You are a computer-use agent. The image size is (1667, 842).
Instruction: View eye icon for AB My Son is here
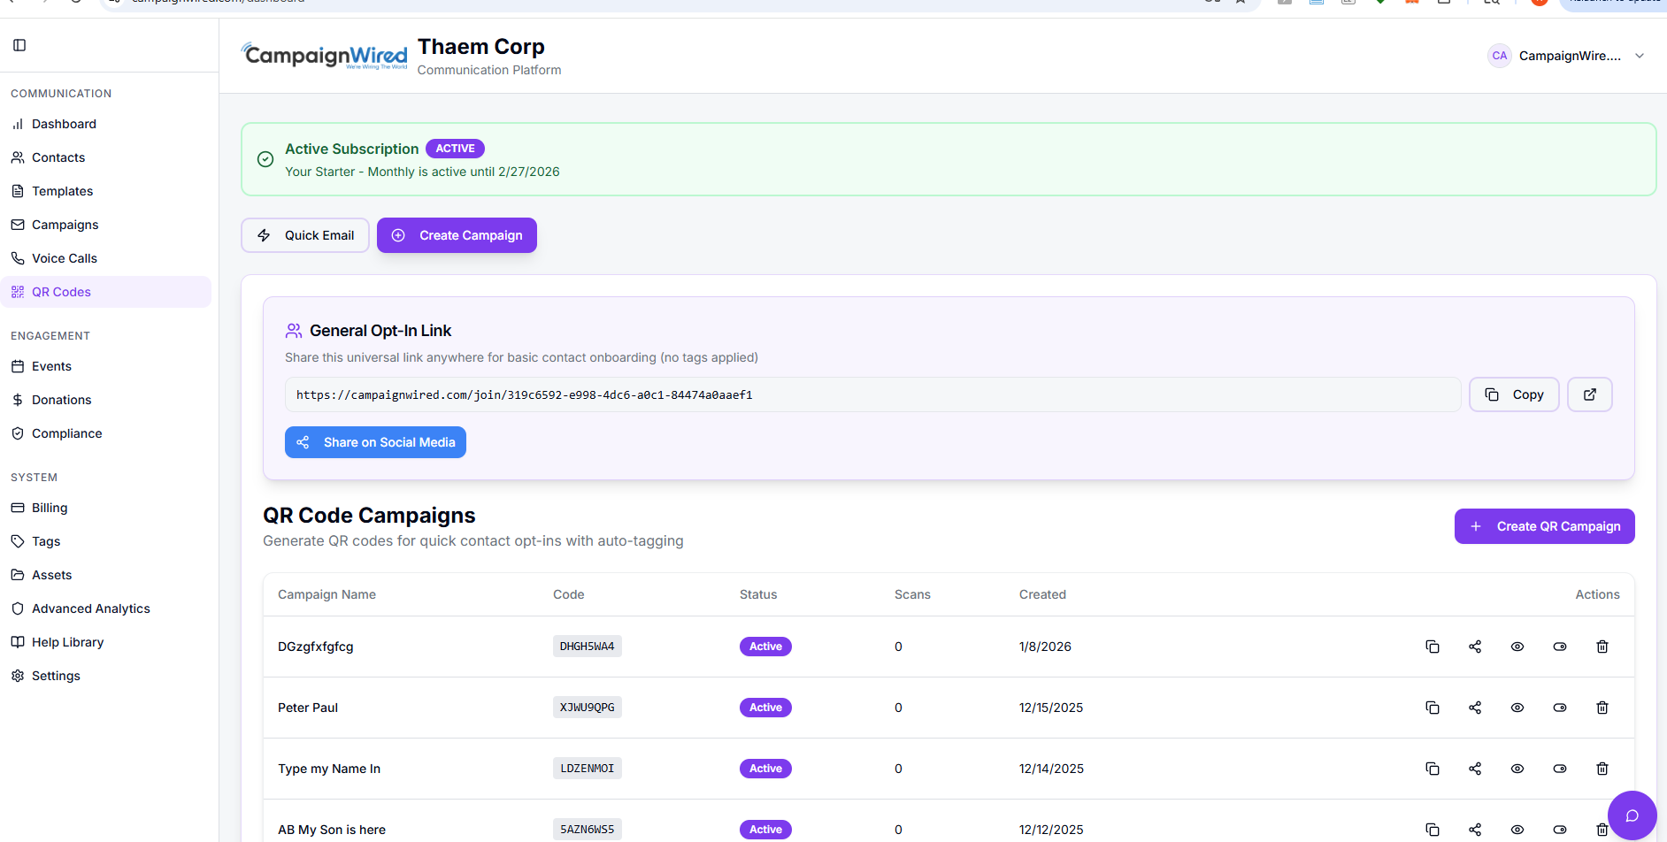1517,830
